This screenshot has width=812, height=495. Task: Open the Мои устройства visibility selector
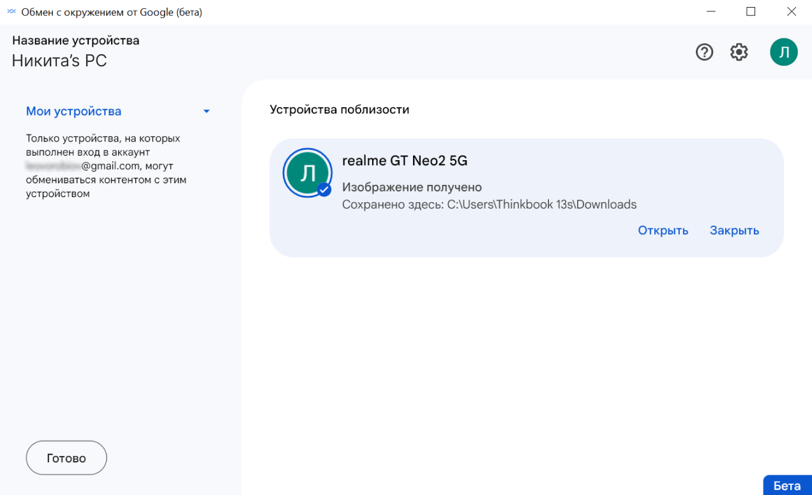[73, 112]
